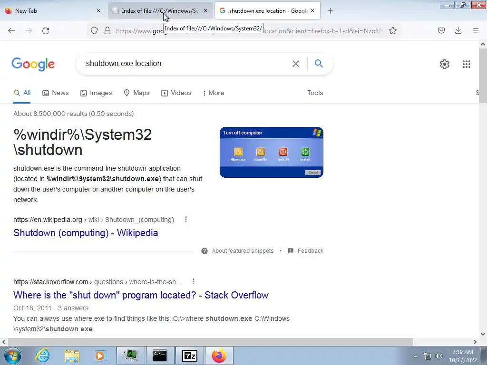Close the shutdown.exe location Google tab
The width and height of the screenshot is (487, 365).
(312, 10)
